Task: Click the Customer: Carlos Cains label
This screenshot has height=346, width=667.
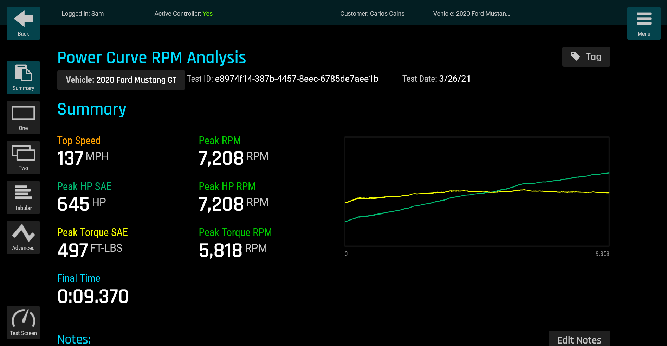Action: (372, 14)
